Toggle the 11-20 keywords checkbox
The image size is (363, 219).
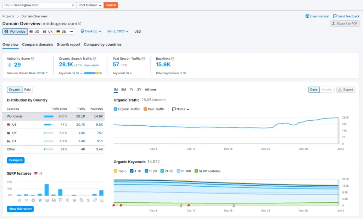coord(146,171)
